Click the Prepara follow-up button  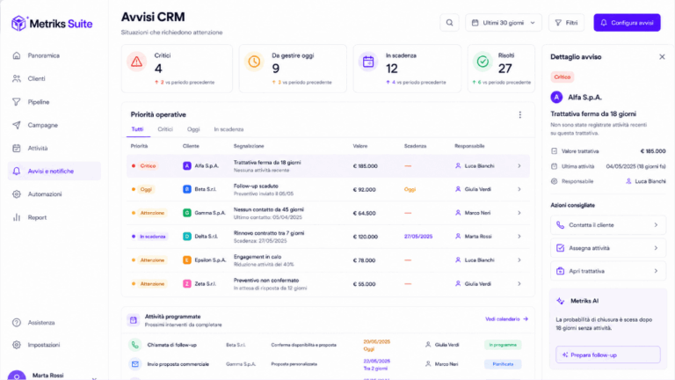coord(608,355)
